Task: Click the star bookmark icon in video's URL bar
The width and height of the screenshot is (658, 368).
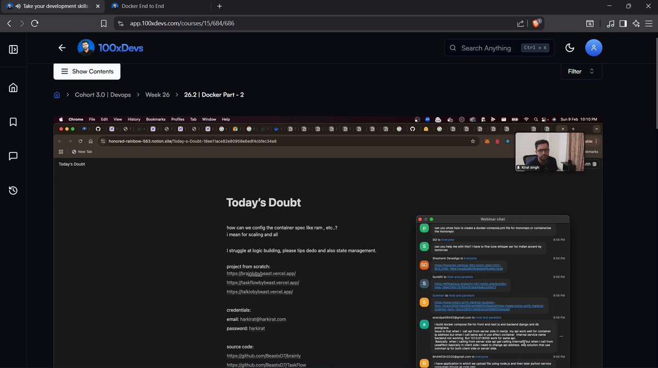Action: click(473, 141)
